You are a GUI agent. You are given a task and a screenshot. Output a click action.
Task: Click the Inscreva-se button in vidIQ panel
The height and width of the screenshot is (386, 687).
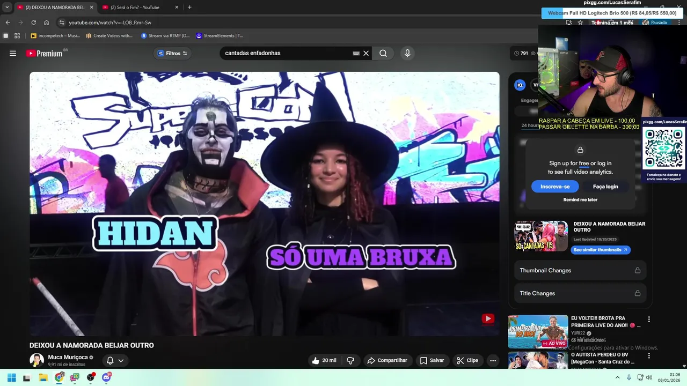[x=555, y=187]
